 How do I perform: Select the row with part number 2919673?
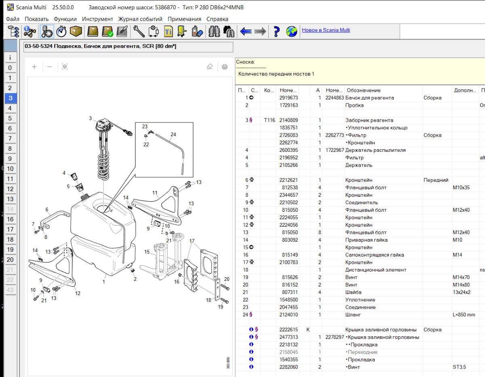pyautogui.click(x=360, y=98)
